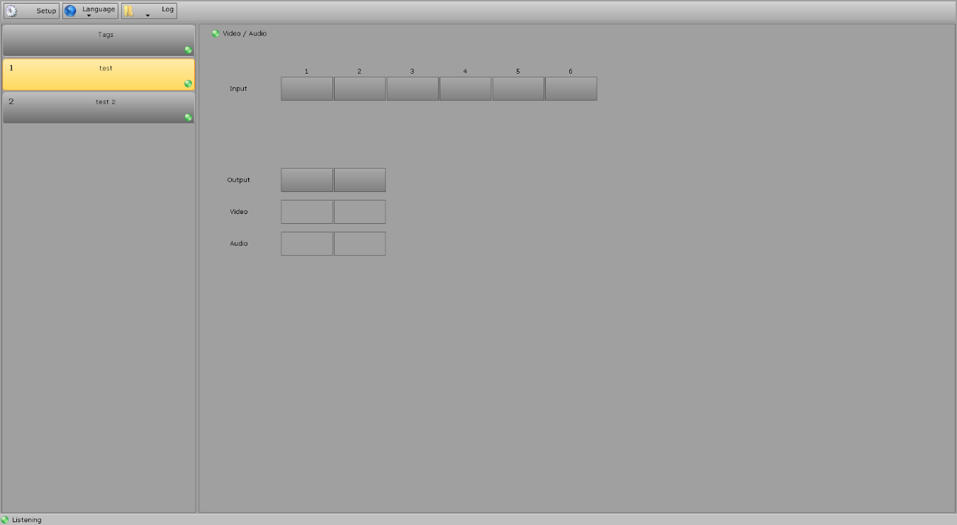Viewport: 957px width, 525px height.
Task: Click the Log folder icon
Action: pos(129,11)
